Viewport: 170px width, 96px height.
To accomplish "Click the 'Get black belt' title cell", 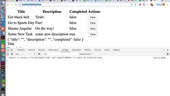I will point(19,17).
